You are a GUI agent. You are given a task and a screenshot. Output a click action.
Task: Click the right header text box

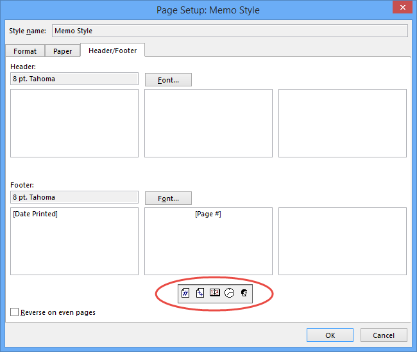[342, 123]
